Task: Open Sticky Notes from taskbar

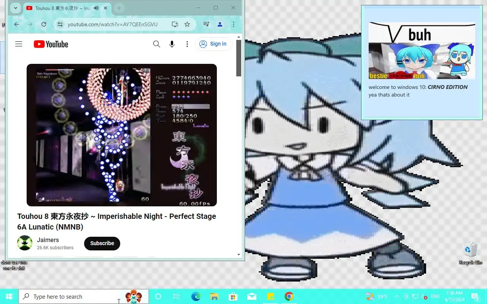Action: pyautogui.click(x=270, y=296)
